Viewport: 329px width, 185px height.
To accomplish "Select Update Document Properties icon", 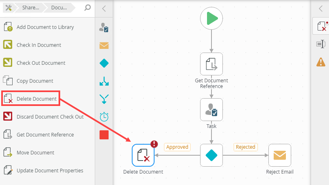I will pyautogui.click(x=8, y=170).
